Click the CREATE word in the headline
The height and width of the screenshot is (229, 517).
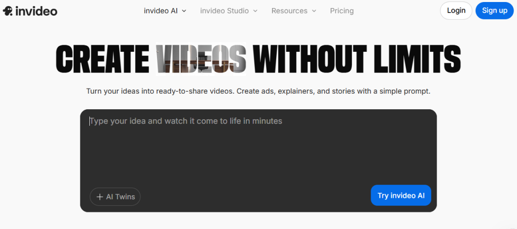(x=102, y=58)
